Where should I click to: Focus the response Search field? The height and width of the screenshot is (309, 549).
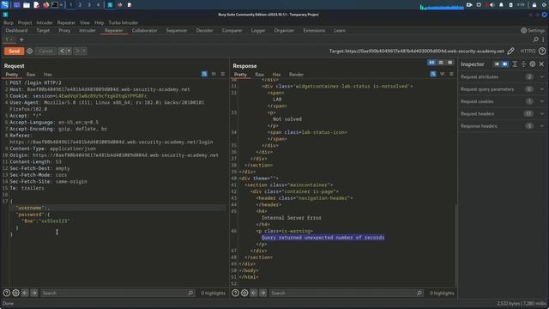346,293
